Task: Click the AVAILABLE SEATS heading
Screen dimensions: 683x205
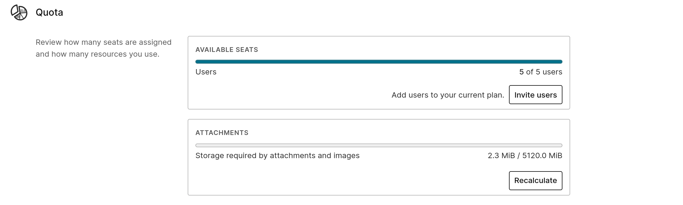Action: [x=227, y=50]
